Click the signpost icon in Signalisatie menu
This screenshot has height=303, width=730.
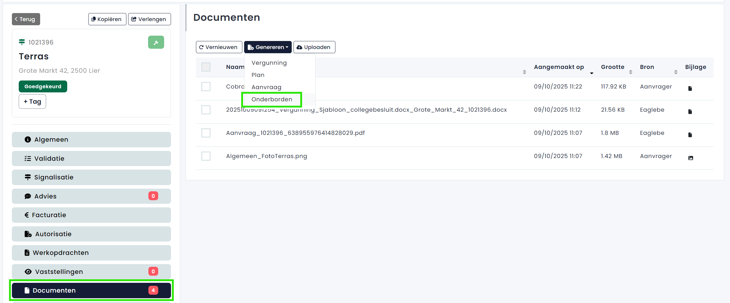coord(28,177)
